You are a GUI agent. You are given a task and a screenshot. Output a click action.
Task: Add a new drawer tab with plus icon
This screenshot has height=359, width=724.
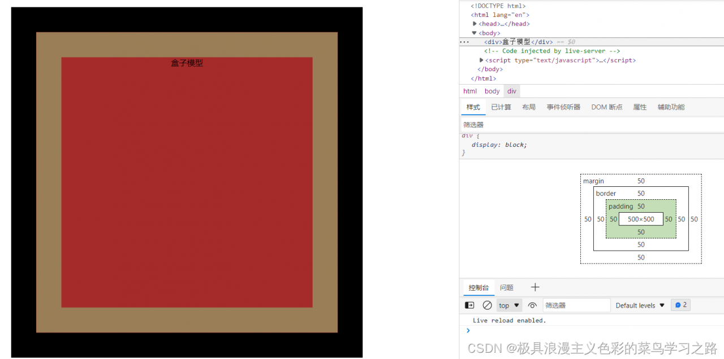[535, 287]
